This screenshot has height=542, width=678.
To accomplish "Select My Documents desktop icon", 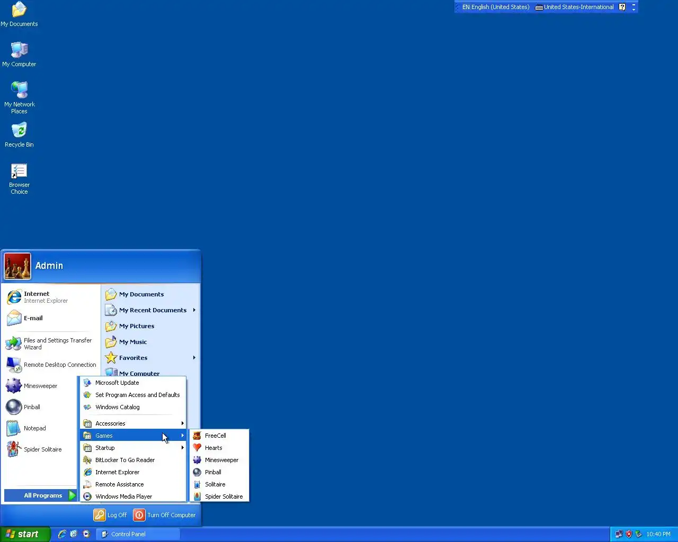I will [x=19, y=14].
